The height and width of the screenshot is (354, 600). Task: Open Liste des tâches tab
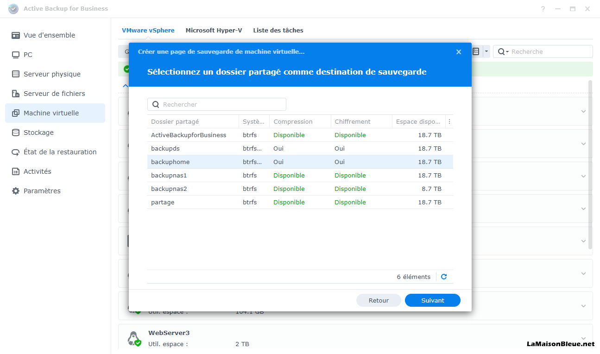pyautogui.click(x=278, y=30)
